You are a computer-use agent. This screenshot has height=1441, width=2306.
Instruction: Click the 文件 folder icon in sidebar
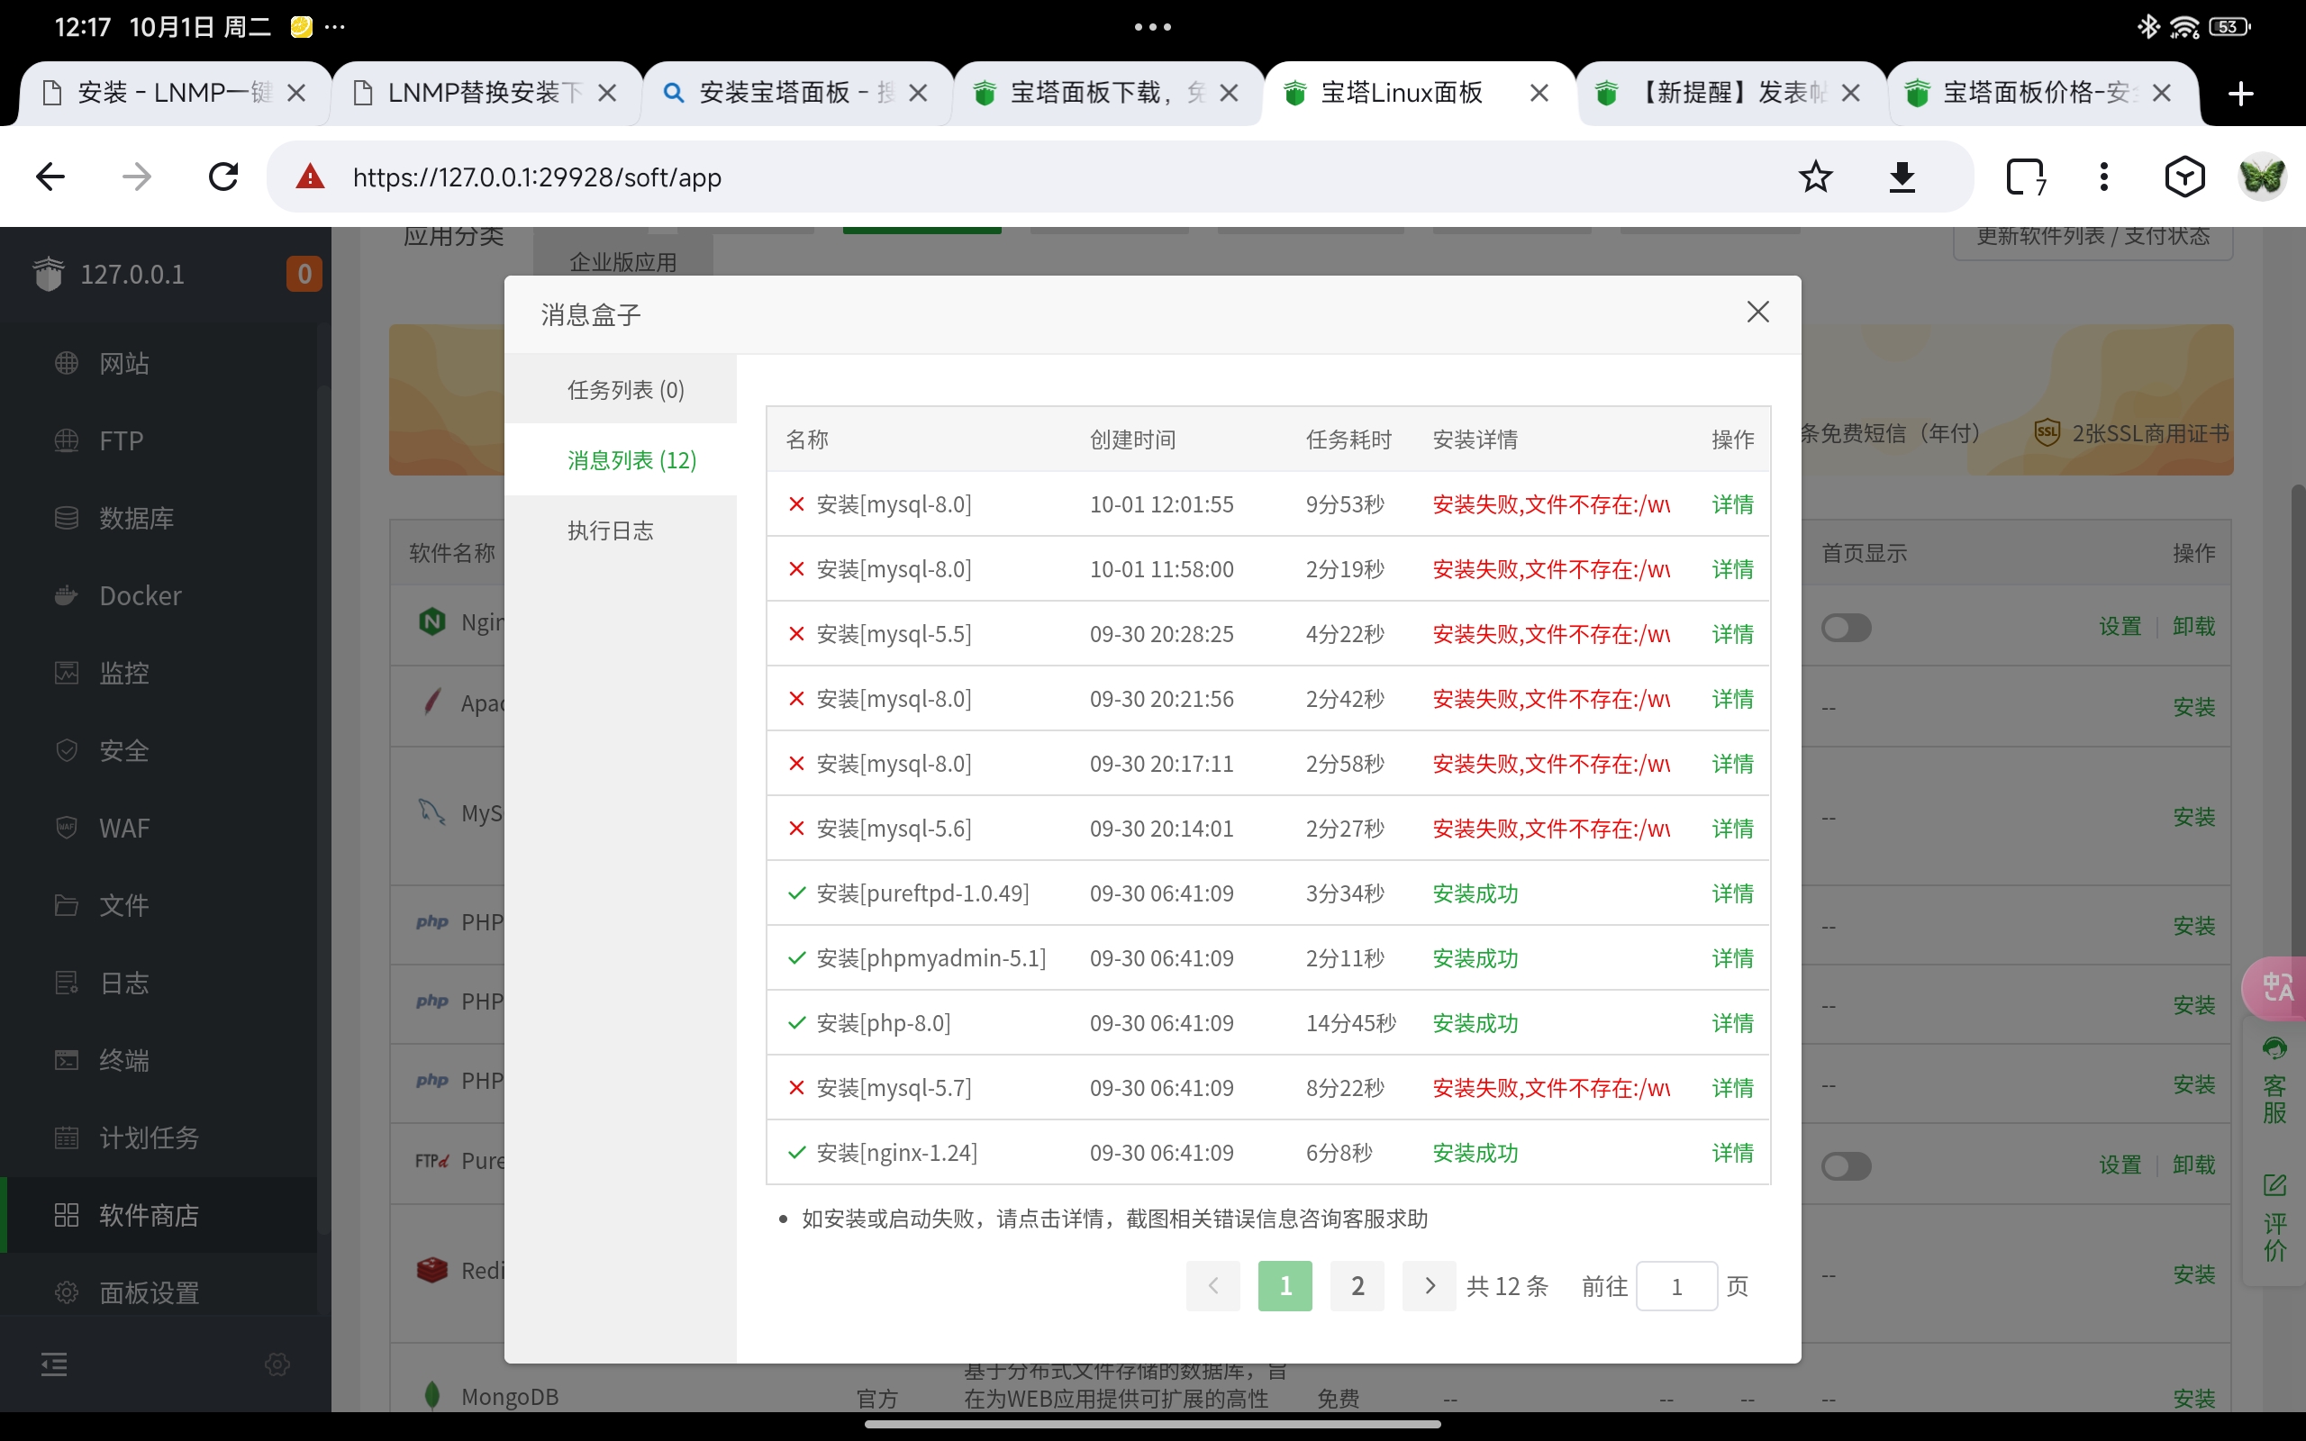(67, 904)
